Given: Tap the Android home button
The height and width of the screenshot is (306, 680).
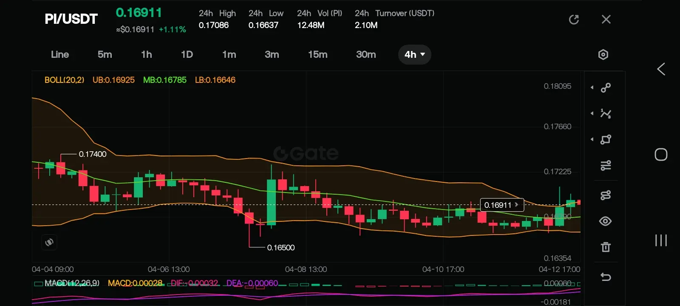Looking at the screenshot, I should pos(661,155).
